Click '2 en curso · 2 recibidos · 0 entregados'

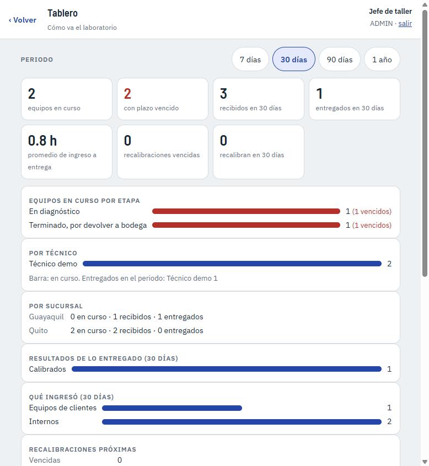(137, 330)
